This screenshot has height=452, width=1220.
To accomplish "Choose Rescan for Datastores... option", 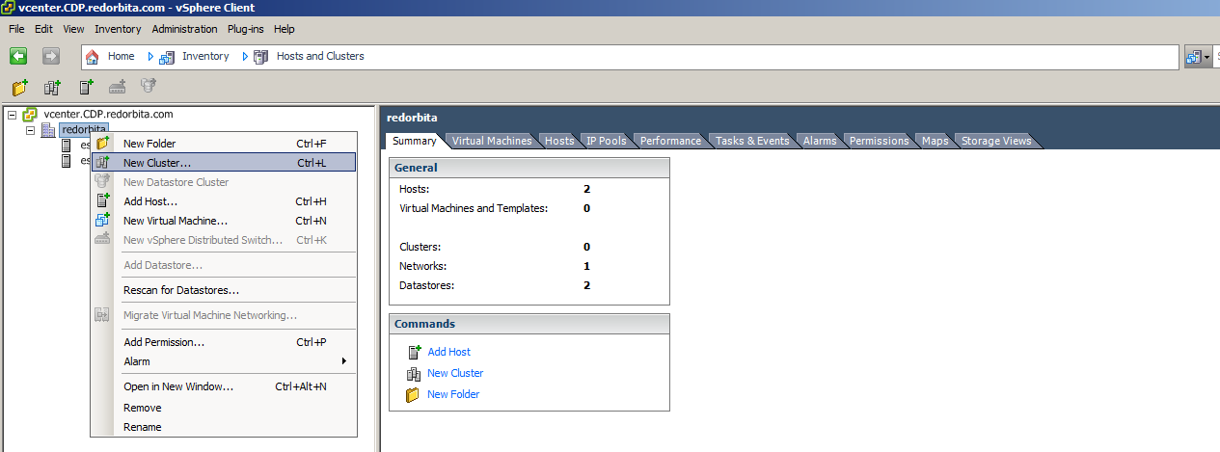I will point(224,290).
